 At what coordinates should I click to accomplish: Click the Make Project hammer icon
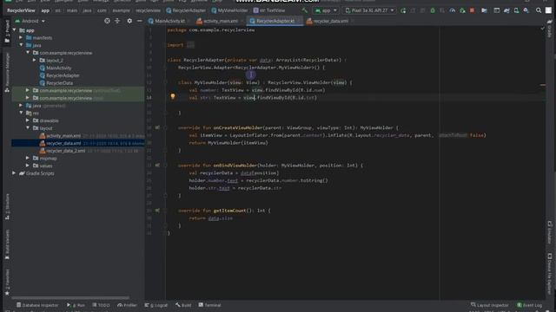tap(305, 10)
